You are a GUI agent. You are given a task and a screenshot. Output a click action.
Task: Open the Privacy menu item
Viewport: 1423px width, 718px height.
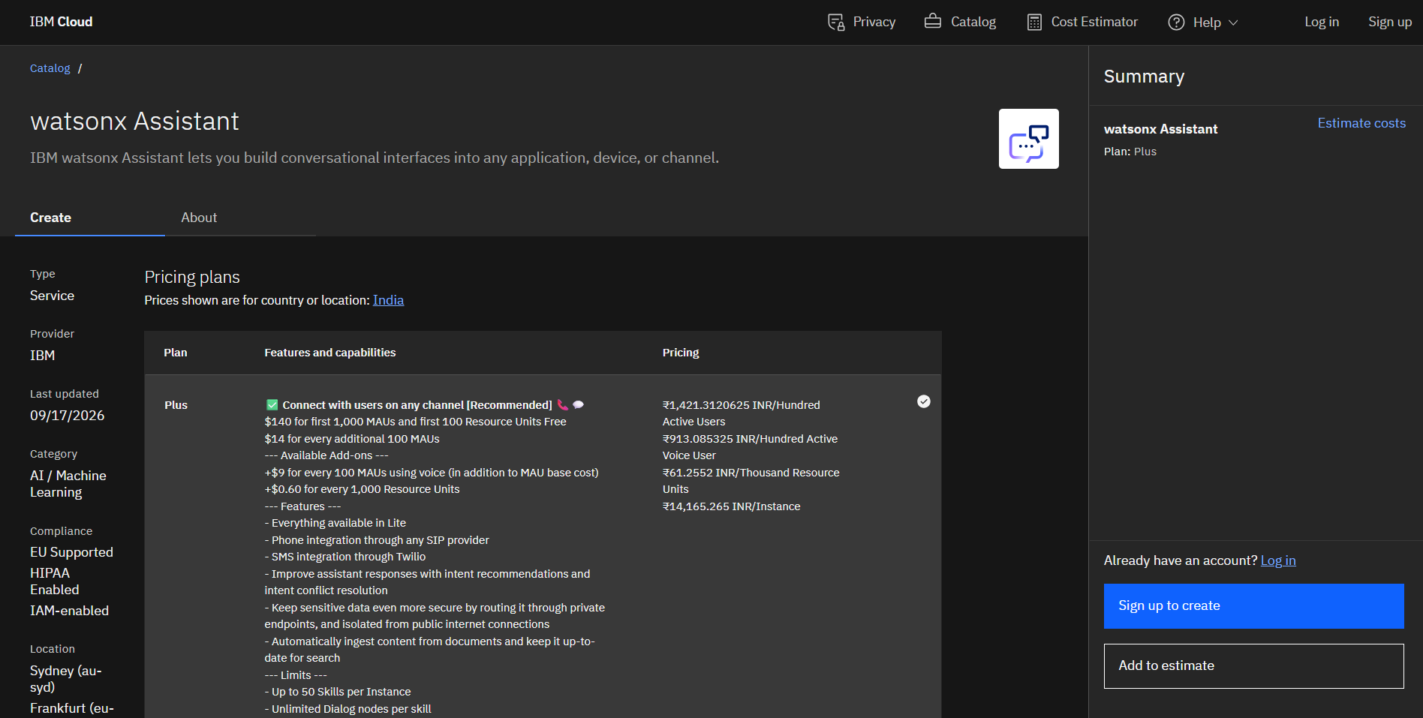coord(862,23)
